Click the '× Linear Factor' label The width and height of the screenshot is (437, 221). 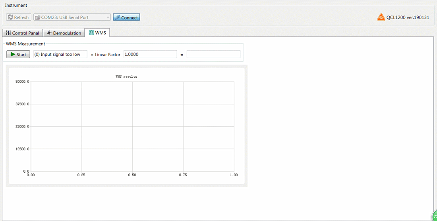(x=105, y=55)
